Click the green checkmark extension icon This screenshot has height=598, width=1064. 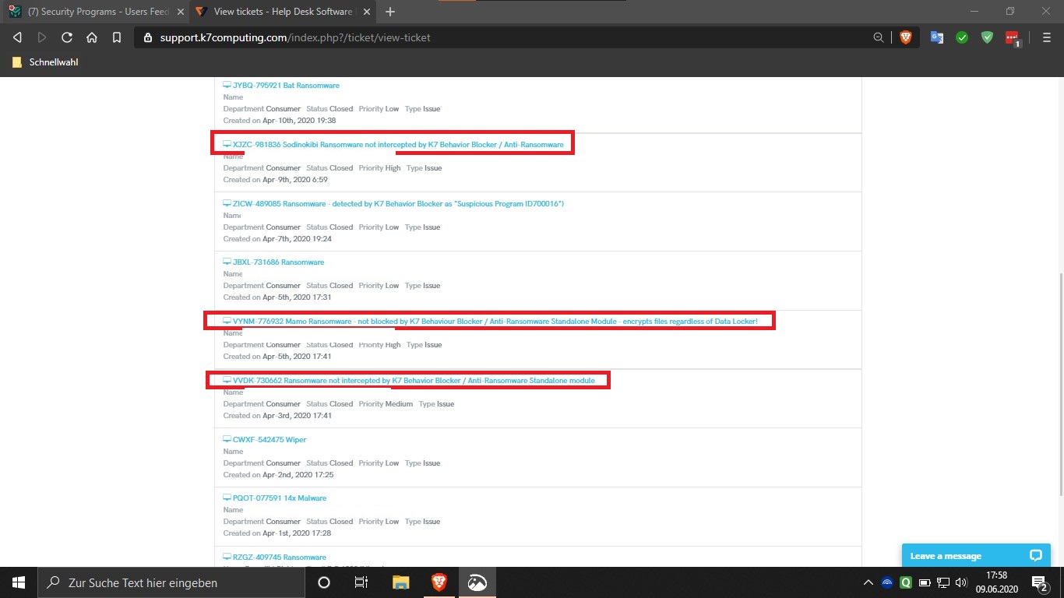(x=962, y=37)
